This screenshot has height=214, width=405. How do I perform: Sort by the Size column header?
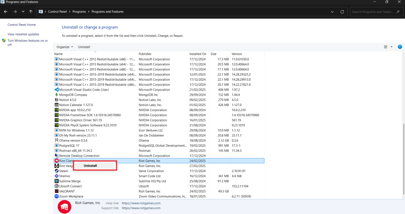pos(220,54)
